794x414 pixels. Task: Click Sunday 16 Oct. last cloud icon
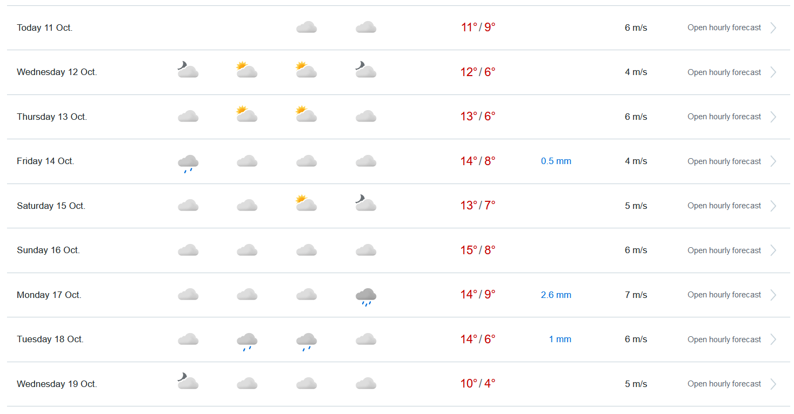366,250
